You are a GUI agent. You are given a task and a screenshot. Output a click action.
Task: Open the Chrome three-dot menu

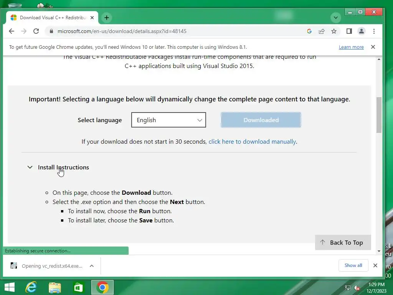374,31
